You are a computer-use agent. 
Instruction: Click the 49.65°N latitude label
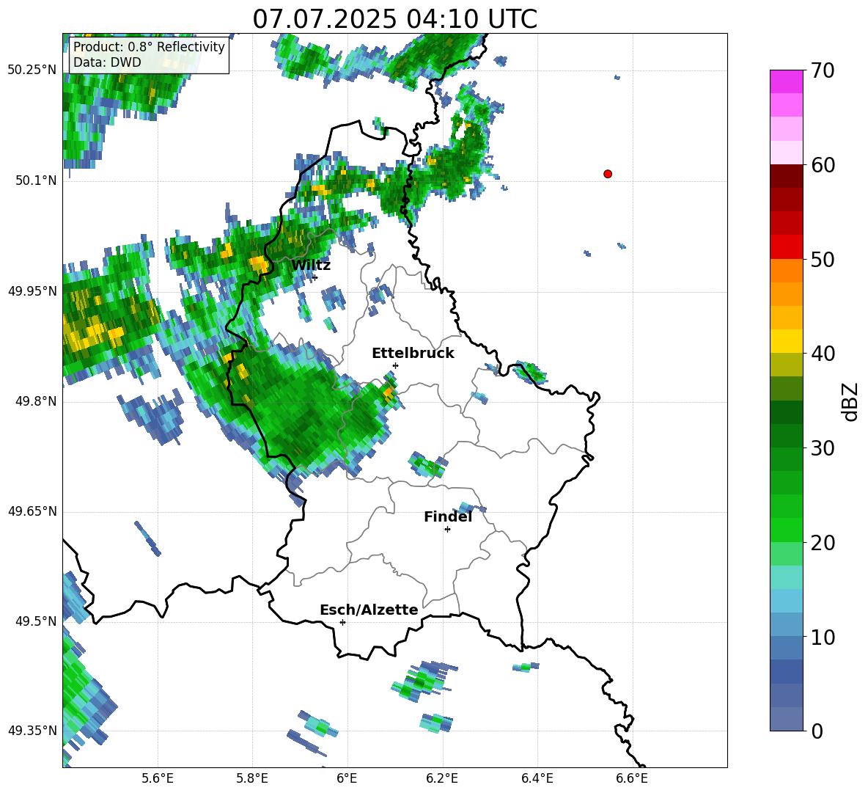click(x=32, y=511)
